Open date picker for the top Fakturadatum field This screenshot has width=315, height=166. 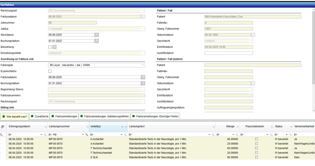point(143,16)
